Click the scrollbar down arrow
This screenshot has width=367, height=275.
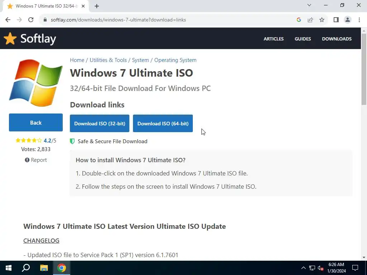point(364,257)
